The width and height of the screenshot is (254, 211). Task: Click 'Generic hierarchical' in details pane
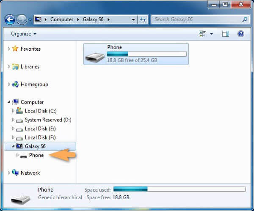tap(60, 197)
